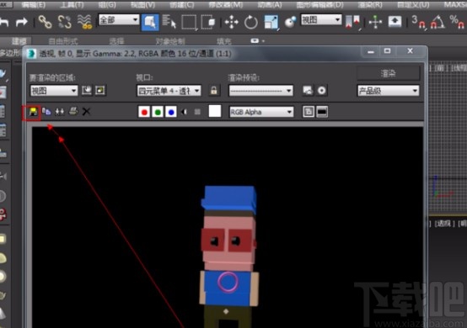Click the keyboard shortcut override icon
467x328 pixels.
pos(395,22)
